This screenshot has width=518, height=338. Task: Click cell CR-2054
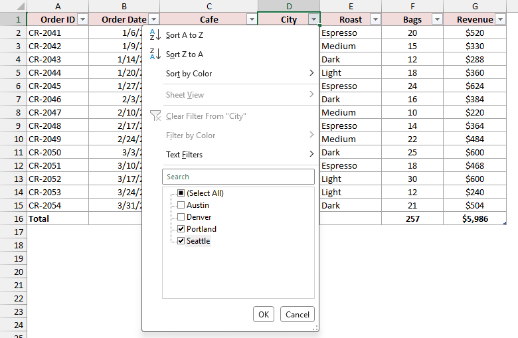(x=58, y=205)
